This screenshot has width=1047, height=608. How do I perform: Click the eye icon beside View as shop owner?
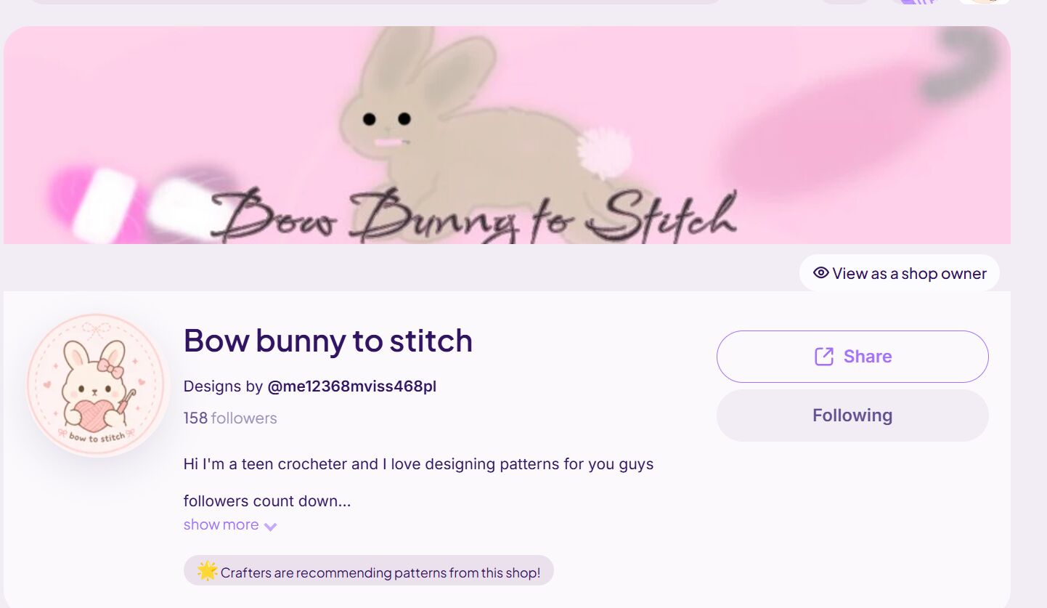coord(821,273)
